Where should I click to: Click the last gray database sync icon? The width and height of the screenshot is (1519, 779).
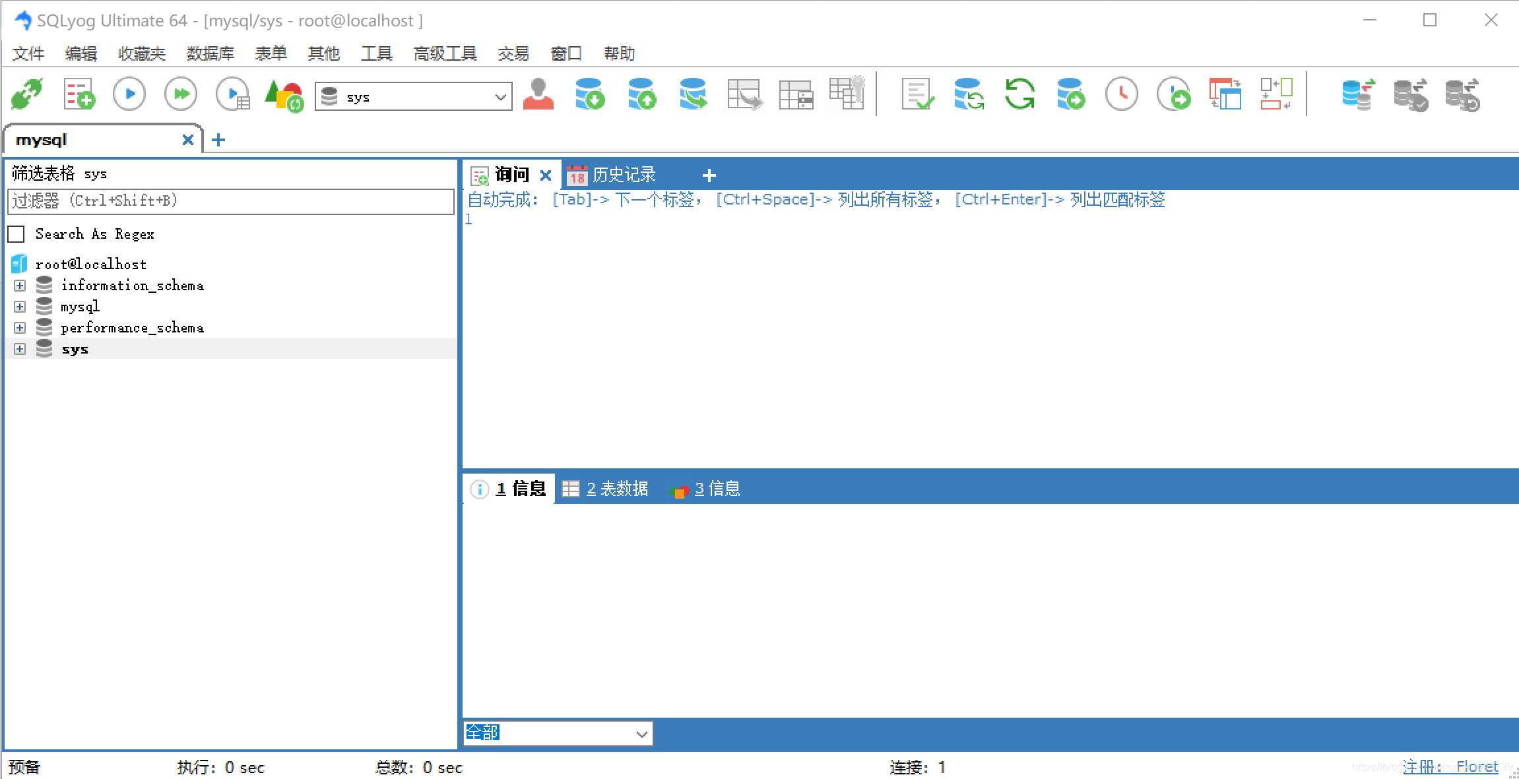[x=1462, y=95]
